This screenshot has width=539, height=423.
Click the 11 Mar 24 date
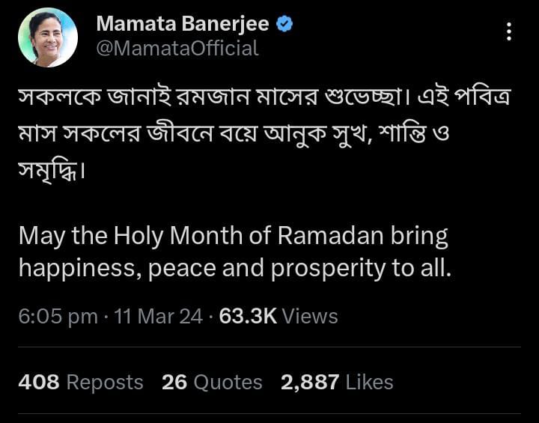pos(158,317)
